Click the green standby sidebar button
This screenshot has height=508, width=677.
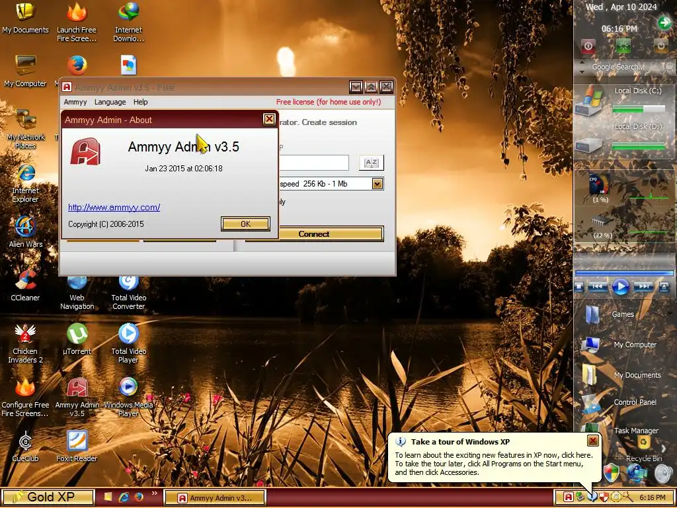623,46
